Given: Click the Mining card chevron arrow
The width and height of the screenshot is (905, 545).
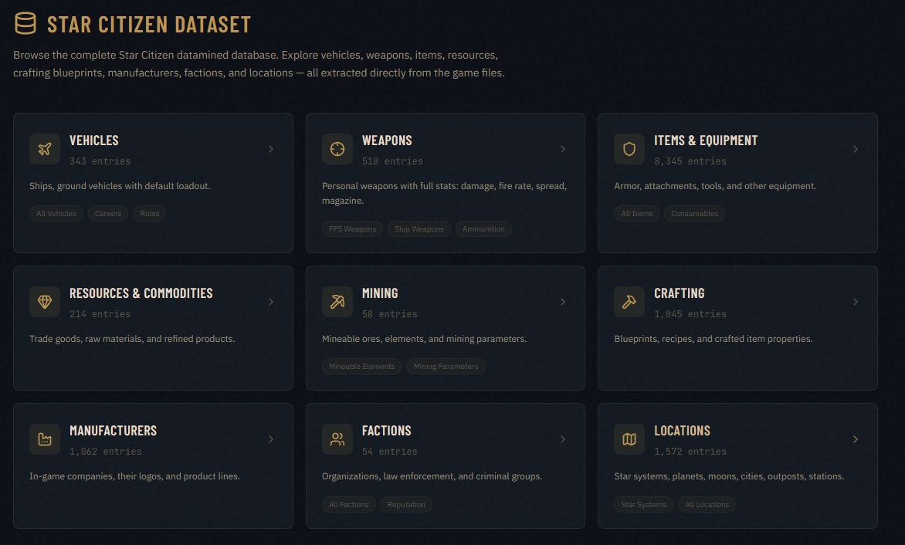Looking at the screenshot, I should [x=563, y=302].
